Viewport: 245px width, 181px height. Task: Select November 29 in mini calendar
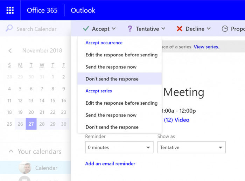point(53,124)
